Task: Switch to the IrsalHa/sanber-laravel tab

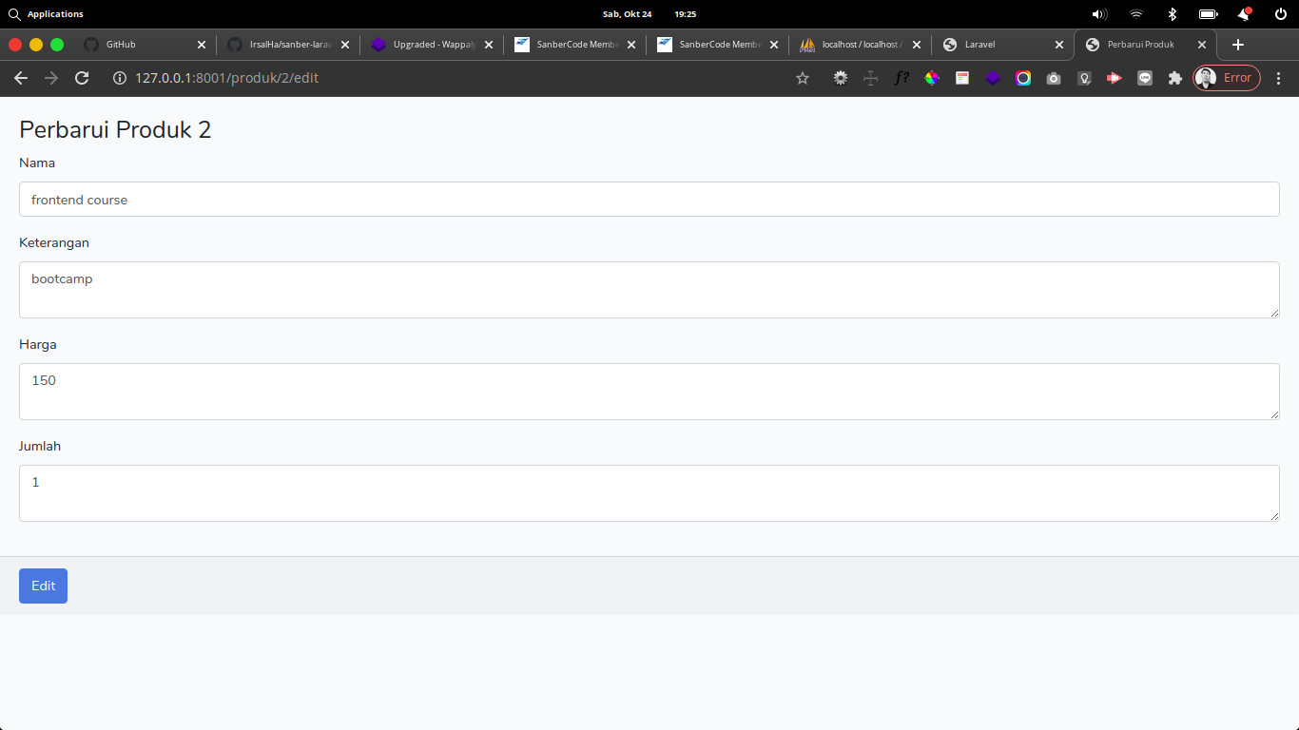Action: [x=288, y=45]
